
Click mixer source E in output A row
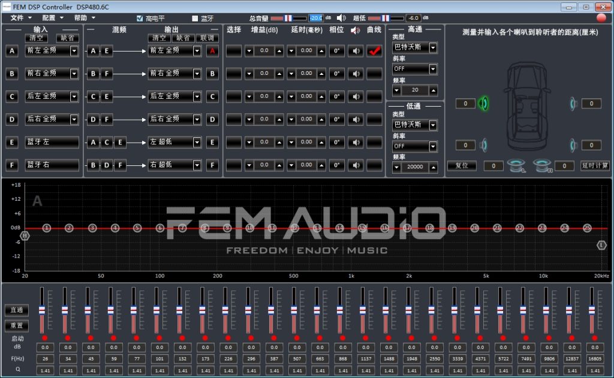[x=107, y=51]
